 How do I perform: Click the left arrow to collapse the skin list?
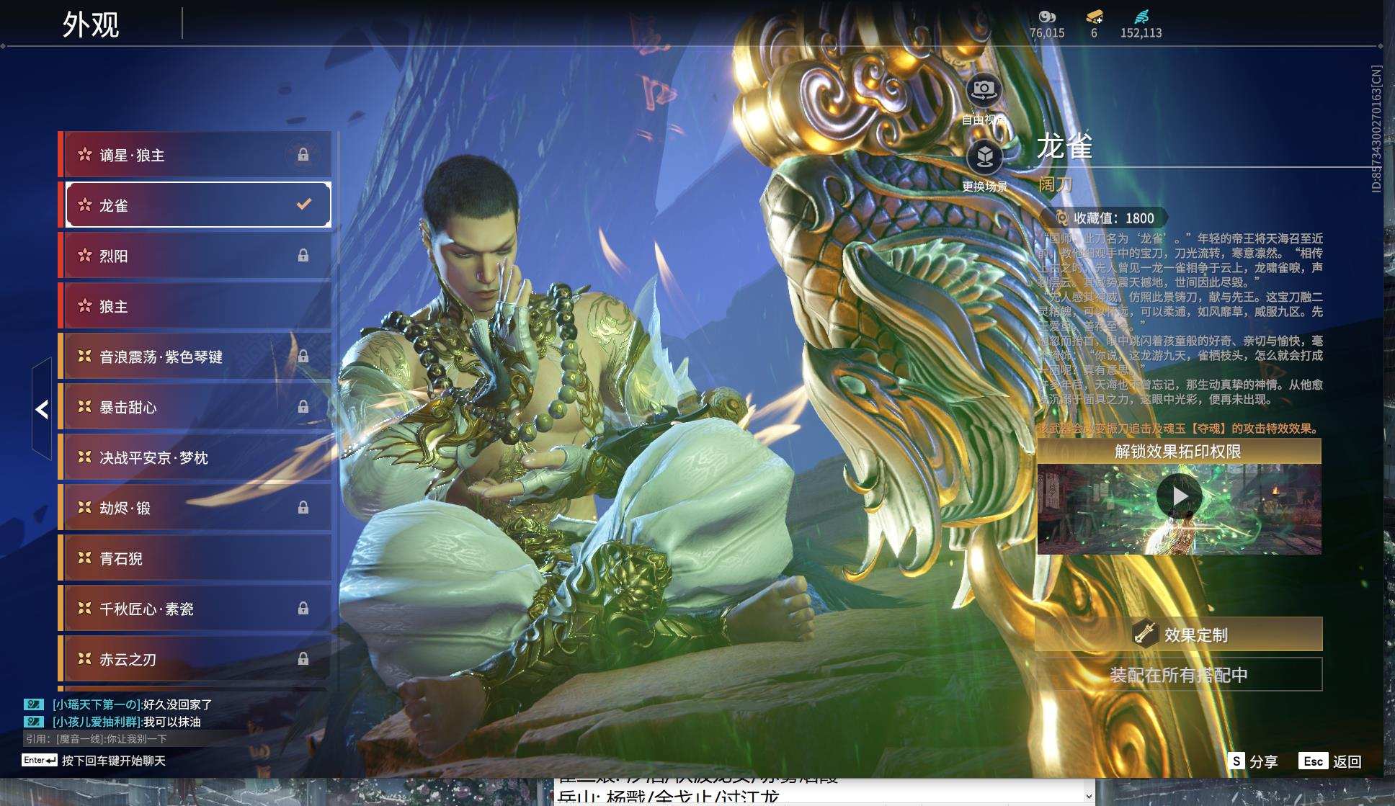click(x=42, y=409)
